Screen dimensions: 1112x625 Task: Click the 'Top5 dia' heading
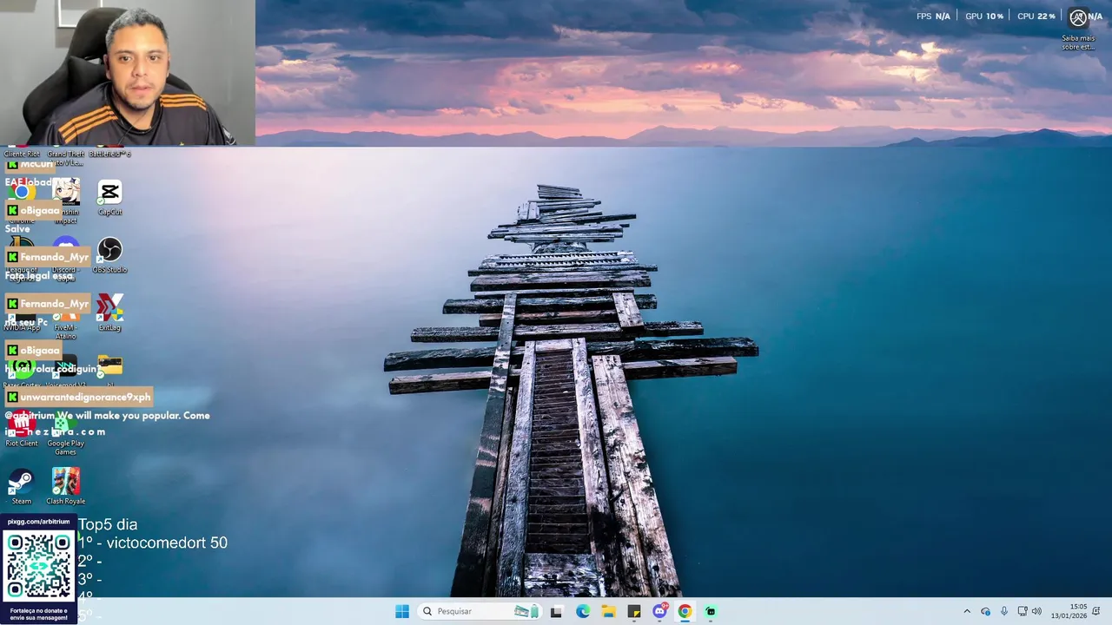pyautogui.click(x=108, y=524)
